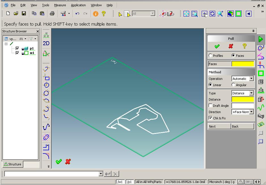Image resolution: width=266 pixels, height=185 pixels.
Task: Click the 2D mode button
Action: coord(46,43)
